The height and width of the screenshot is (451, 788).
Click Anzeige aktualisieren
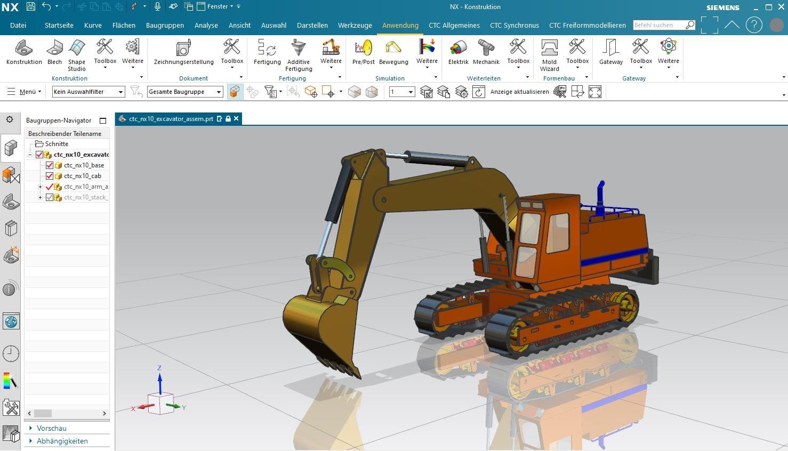point(519,92)
